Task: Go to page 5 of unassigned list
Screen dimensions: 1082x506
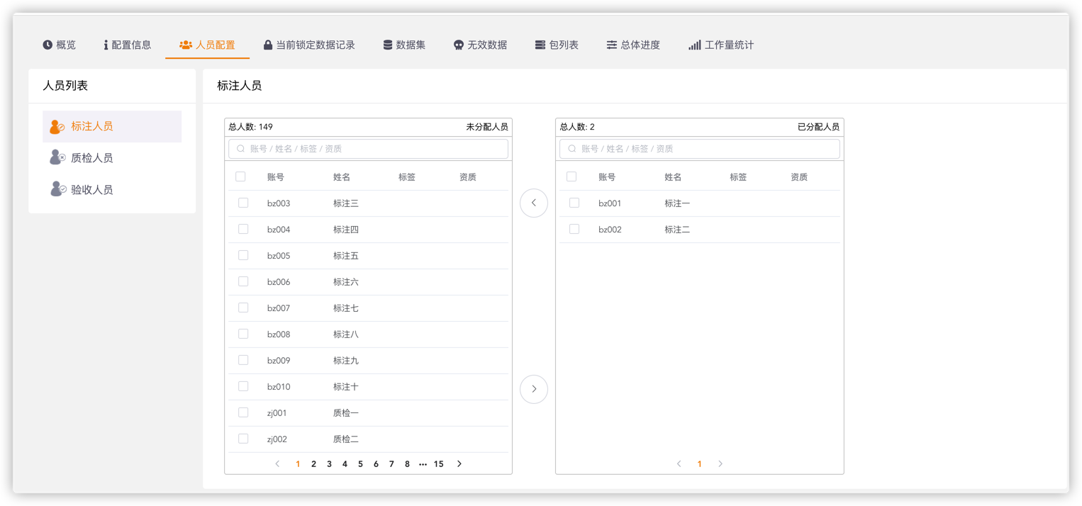Action: click(x=360, y=464)
